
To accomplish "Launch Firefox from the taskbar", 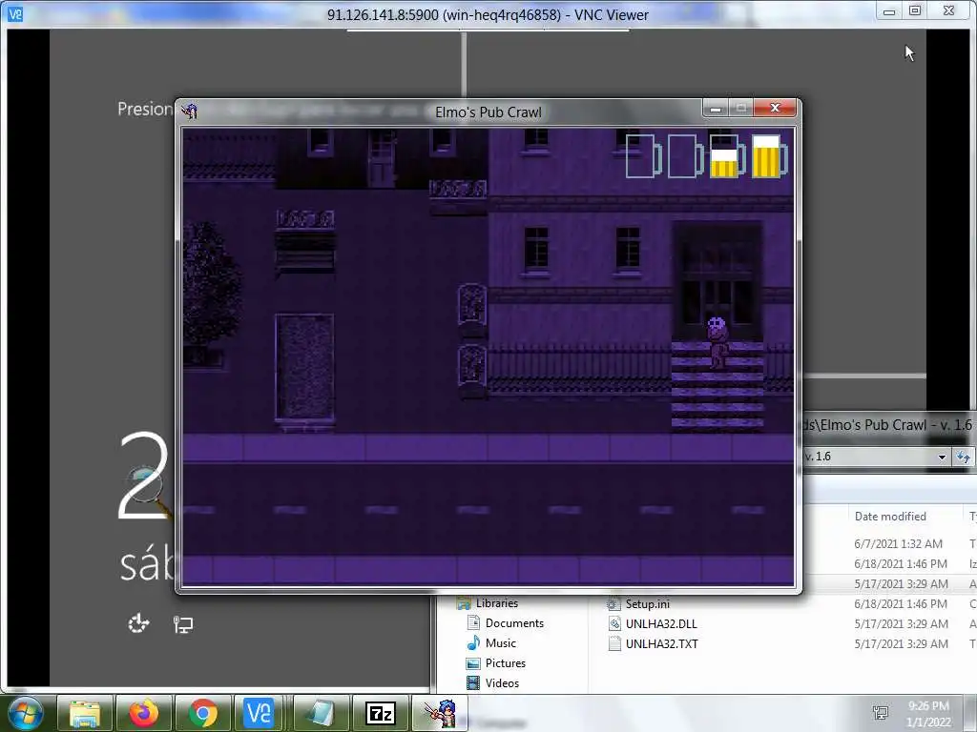I will pos(144,713).
